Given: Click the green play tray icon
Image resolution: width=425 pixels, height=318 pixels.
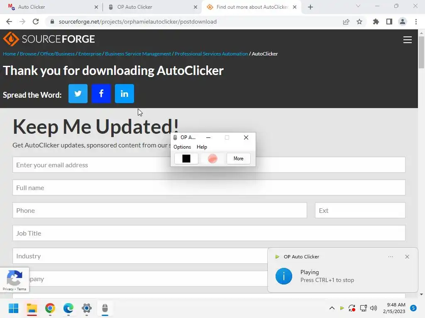Looking at the screenshot, I should coord(342,308).
